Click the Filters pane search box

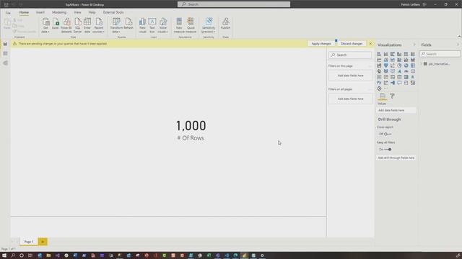(350, 55)
